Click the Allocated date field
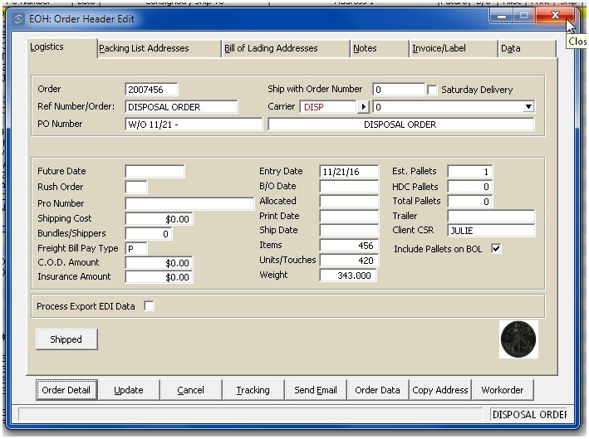This screenshot has height=439, width=589. 349,202
